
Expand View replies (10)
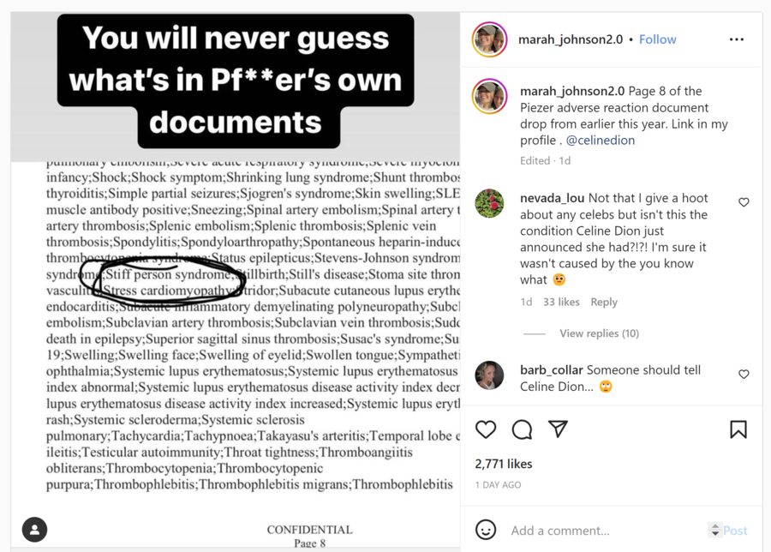(599, 333)
